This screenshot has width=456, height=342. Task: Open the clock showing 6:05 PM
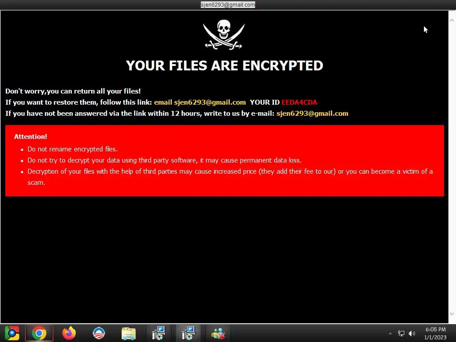(436, 333)
